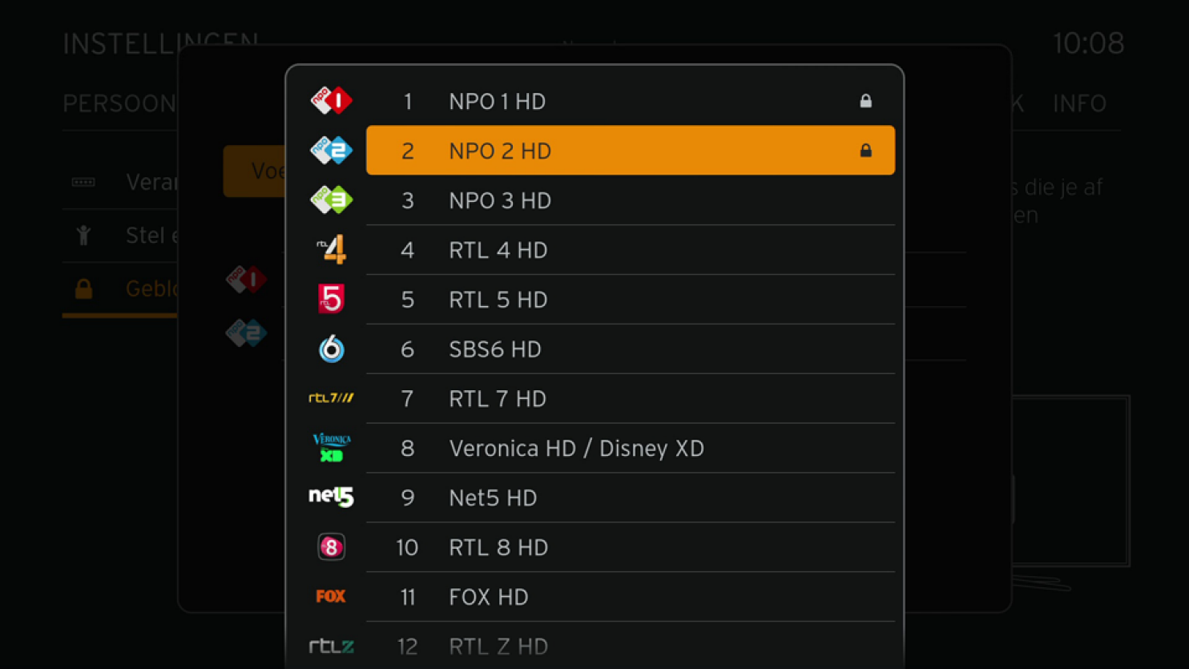Toggle the lock on NPO 2 HD
This screenshot has height=669, width=1189.
865,151
